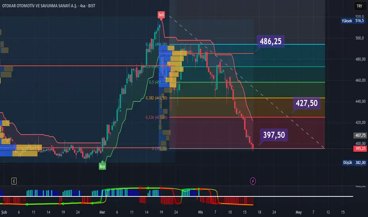Select the 427,50 price callout
The height and width of the screenshot is (217, 368).
pyautogui.click(x=306, y=103)
